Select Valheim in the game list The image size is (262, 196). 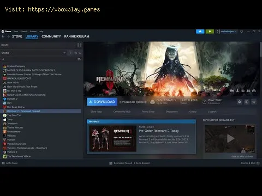pos(11,140)
